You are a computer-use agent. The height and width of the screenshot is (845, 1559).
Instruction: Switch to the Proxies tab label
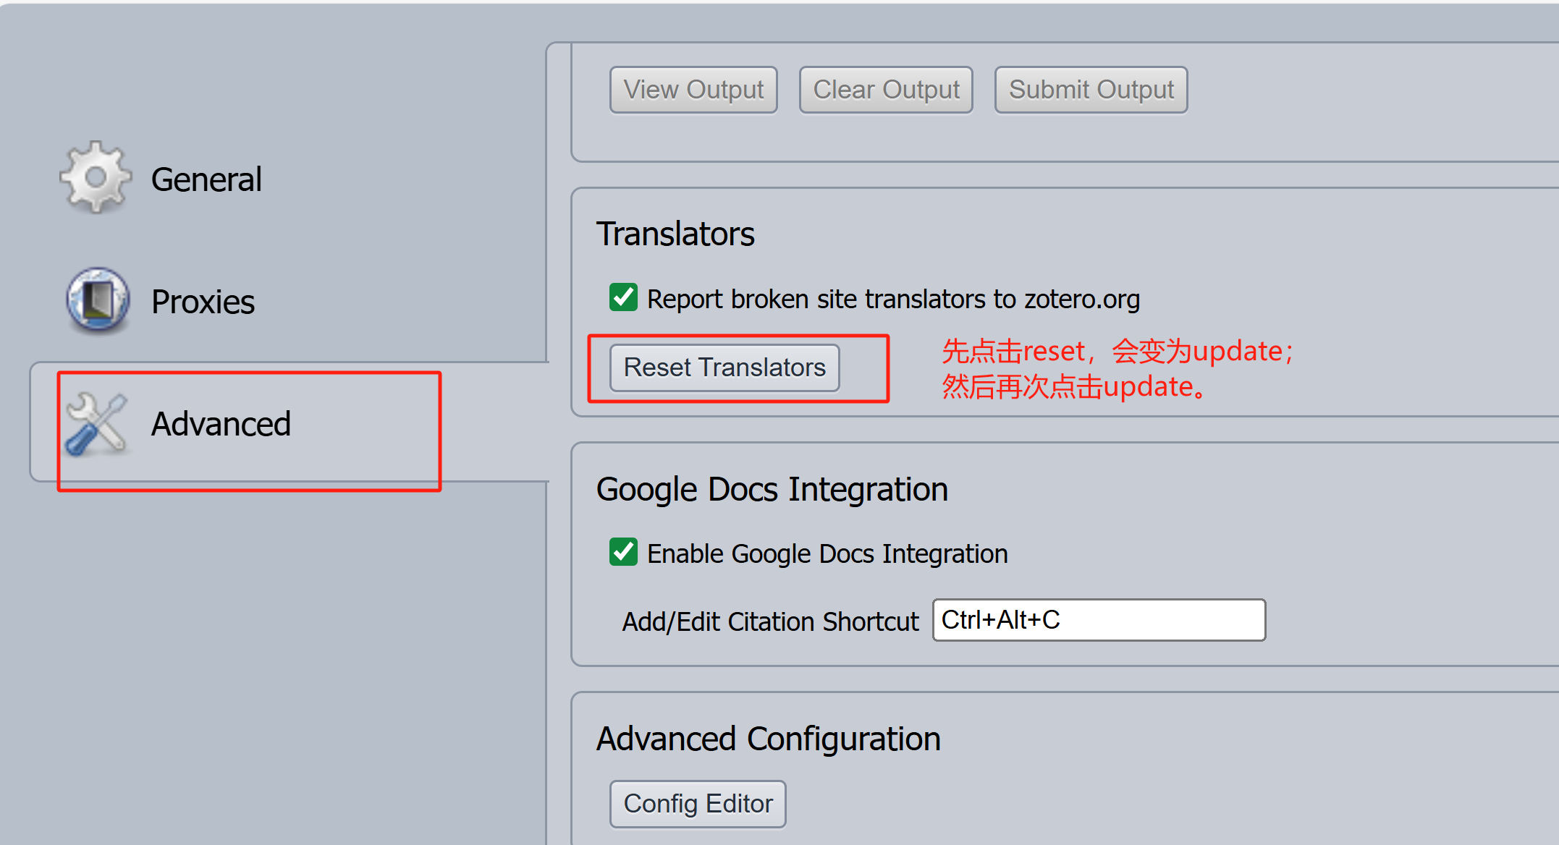pyautogui.click(x=203, y=302)
